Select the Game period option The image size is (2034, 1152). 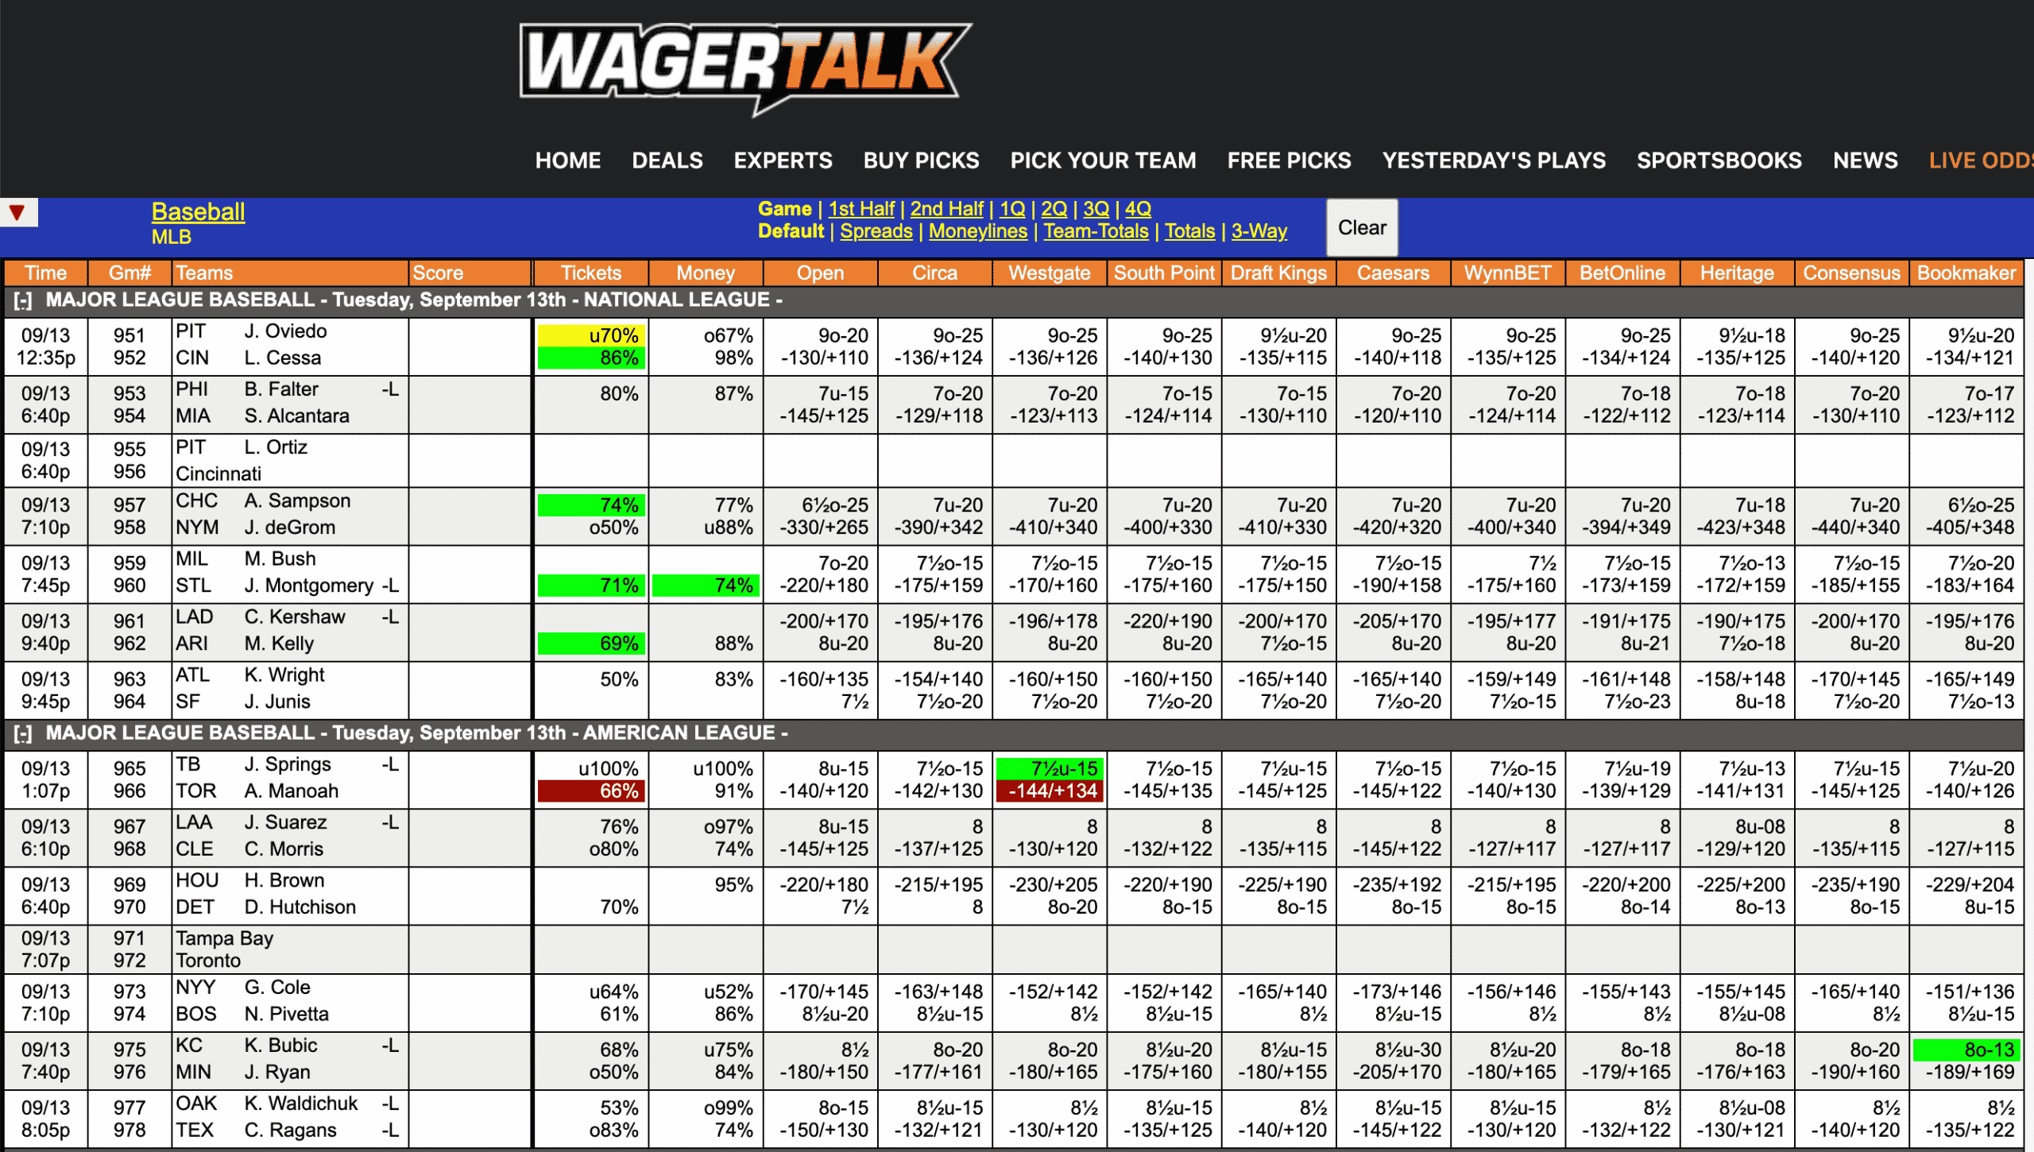click(x=784, y=209)
